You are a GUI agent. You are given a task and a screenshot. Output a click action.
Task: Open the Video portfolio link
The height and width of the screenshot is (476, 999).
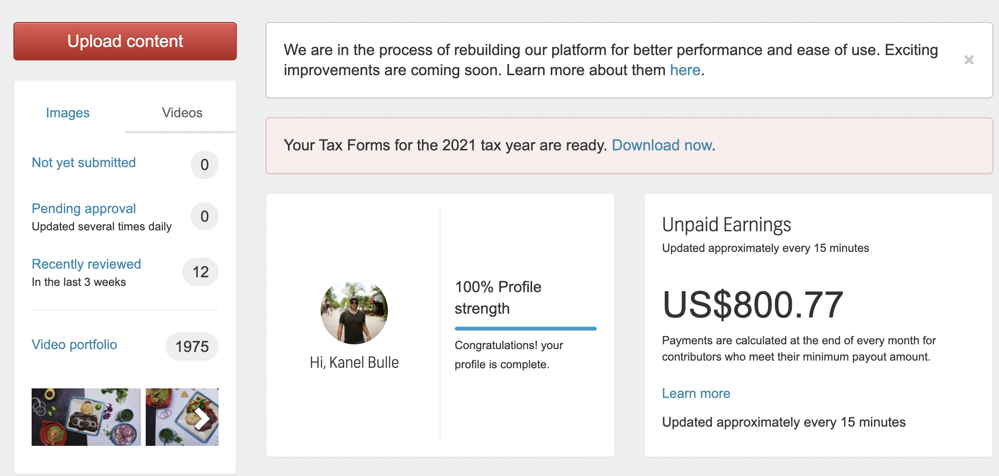(74, 345)
